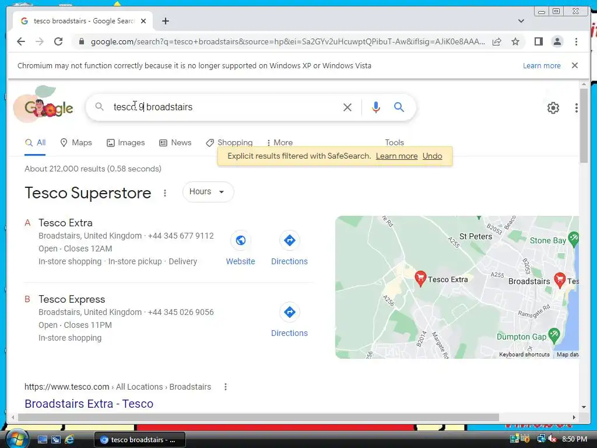Click Dumpton Gap marker on map

click(554, 335)
